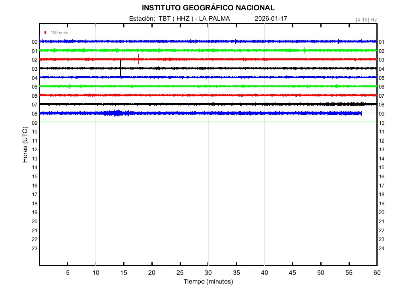407x305 pixels.
Task: Click the Horas (UTC) axis label
Action: click(x=25, y=145)
